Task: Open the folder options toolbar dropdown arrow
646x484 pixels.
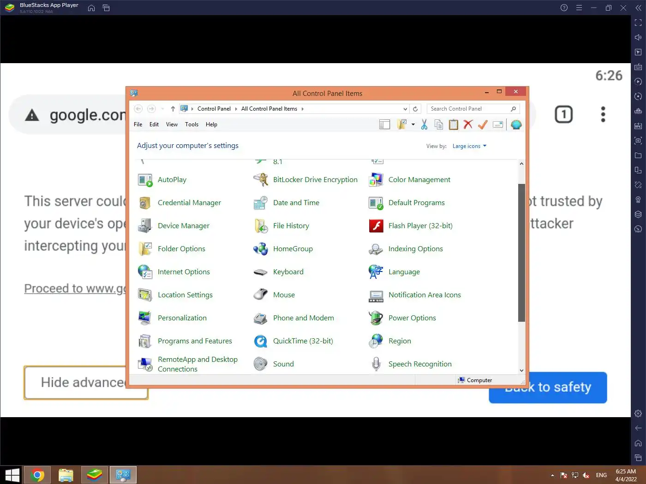Action: click(413, 124)
